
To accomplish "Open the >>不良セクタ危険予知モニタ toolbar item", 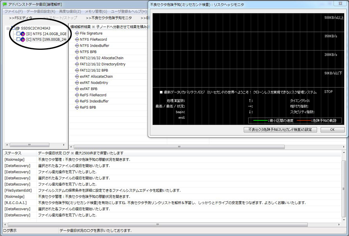I will click(109, 18).
